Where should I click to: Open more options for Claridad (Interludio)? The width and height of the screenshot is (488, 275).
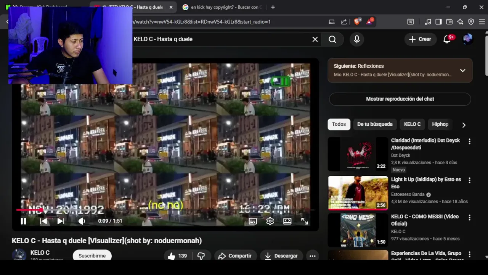tap(469, 141)
